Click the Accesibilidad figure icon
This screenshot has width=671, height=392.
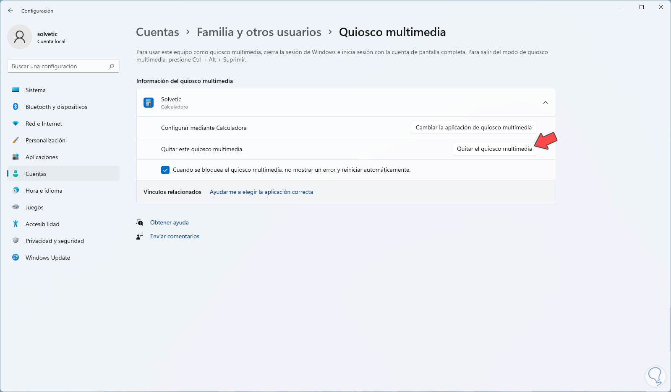click(x=16, y=224)
